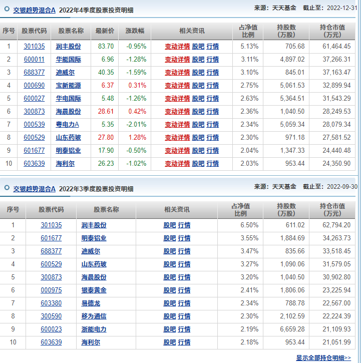
Task: Open 行情 for 华能国际 row
Action: click(x=213, y=59)
